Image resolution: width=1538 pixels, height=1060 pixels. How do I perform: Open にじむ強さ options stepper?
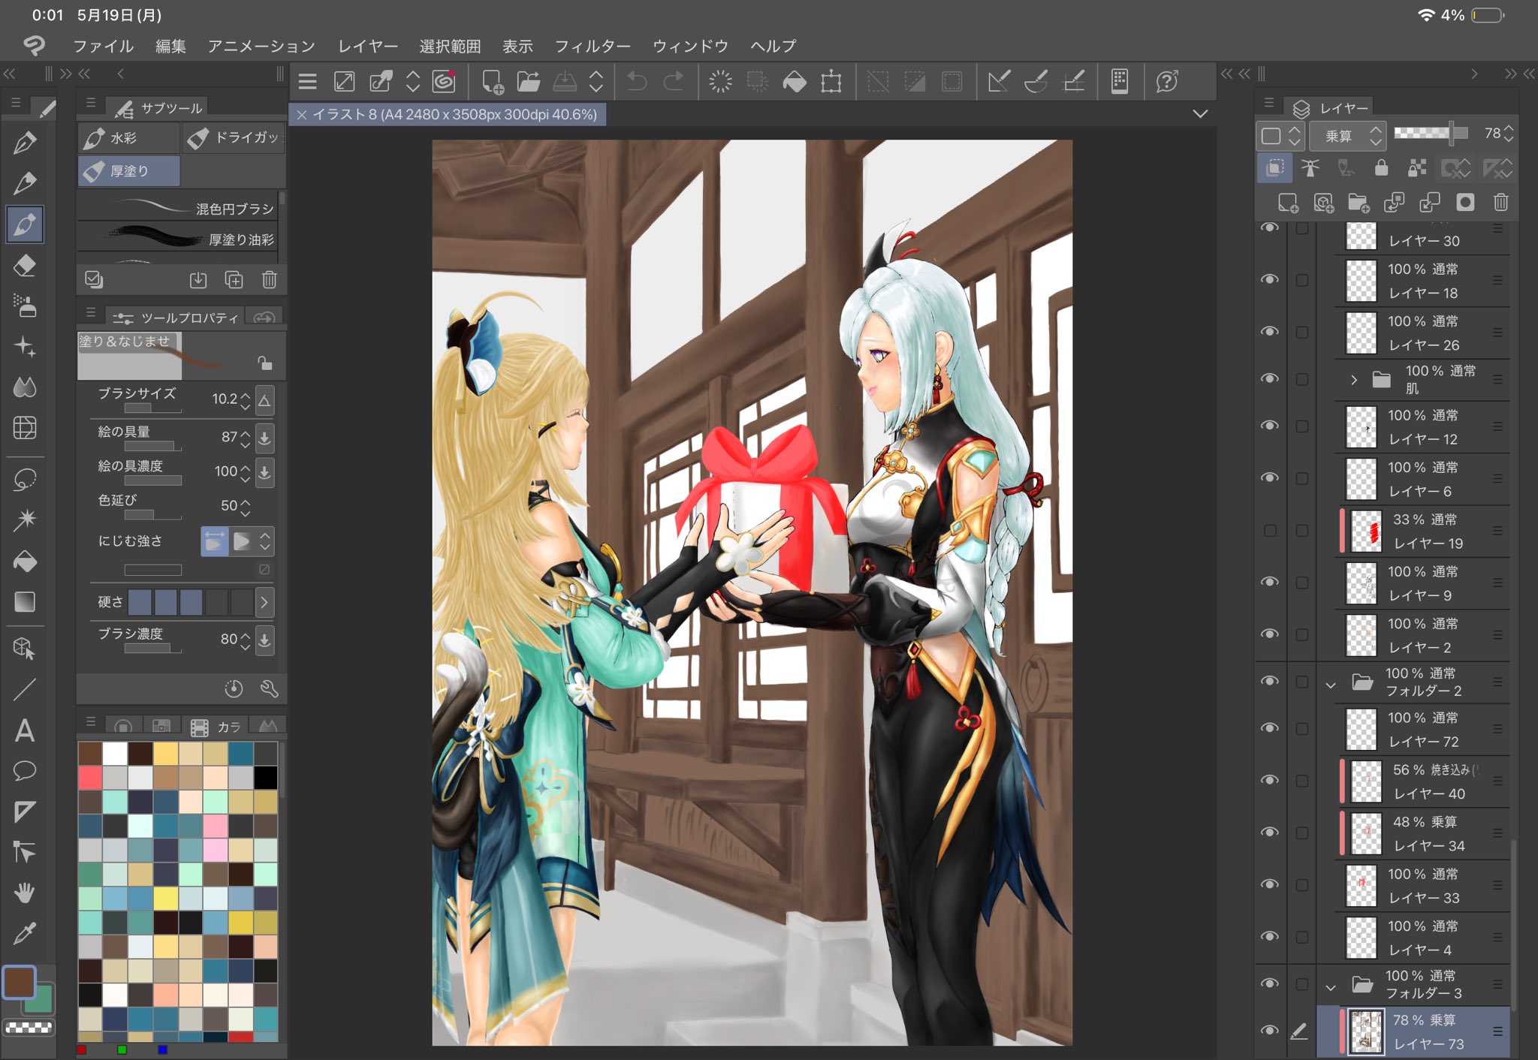[x=264, y=541]
